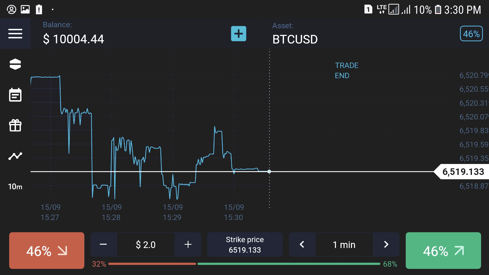Open the calendar news sidebar icon

[x=15, y=95]
